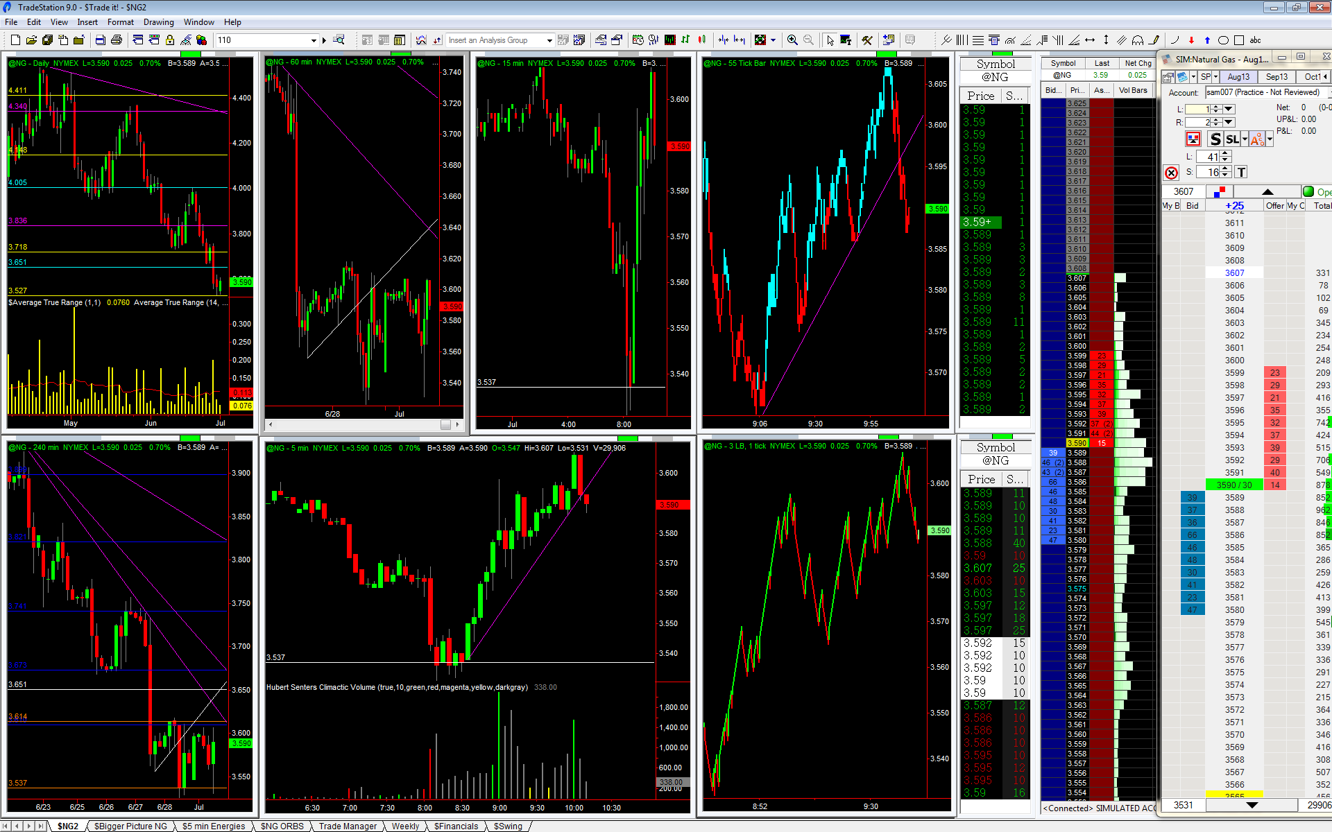1332x832 pixels.
Task: Open the L quantity dropdown arrow
Action: pos(1229,109)
